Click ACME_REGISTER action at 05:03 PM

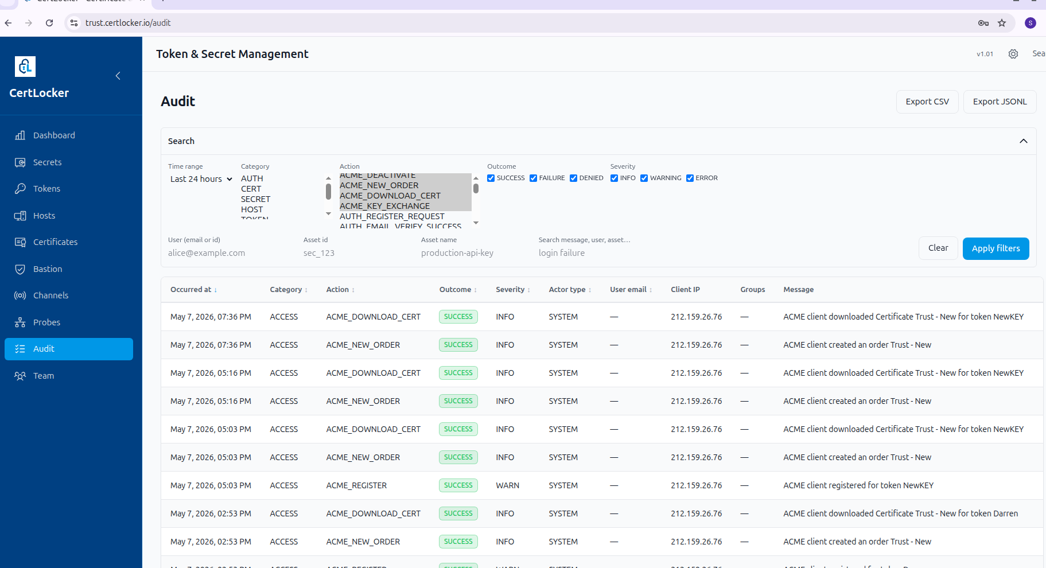coord(356,485)
